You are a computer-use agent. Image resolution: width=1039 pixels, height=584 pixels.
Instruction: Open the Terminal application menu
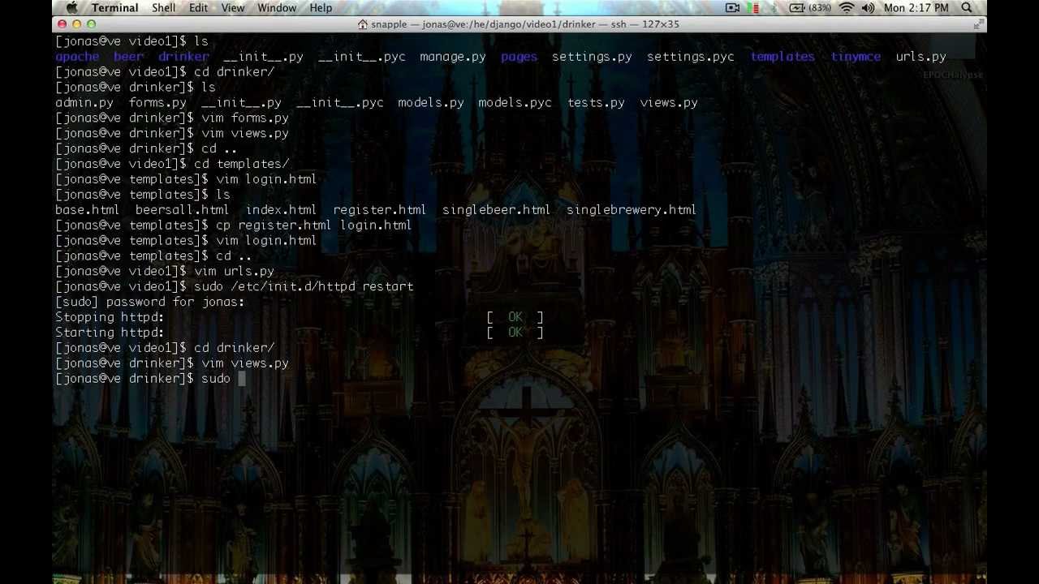[114, 7]
